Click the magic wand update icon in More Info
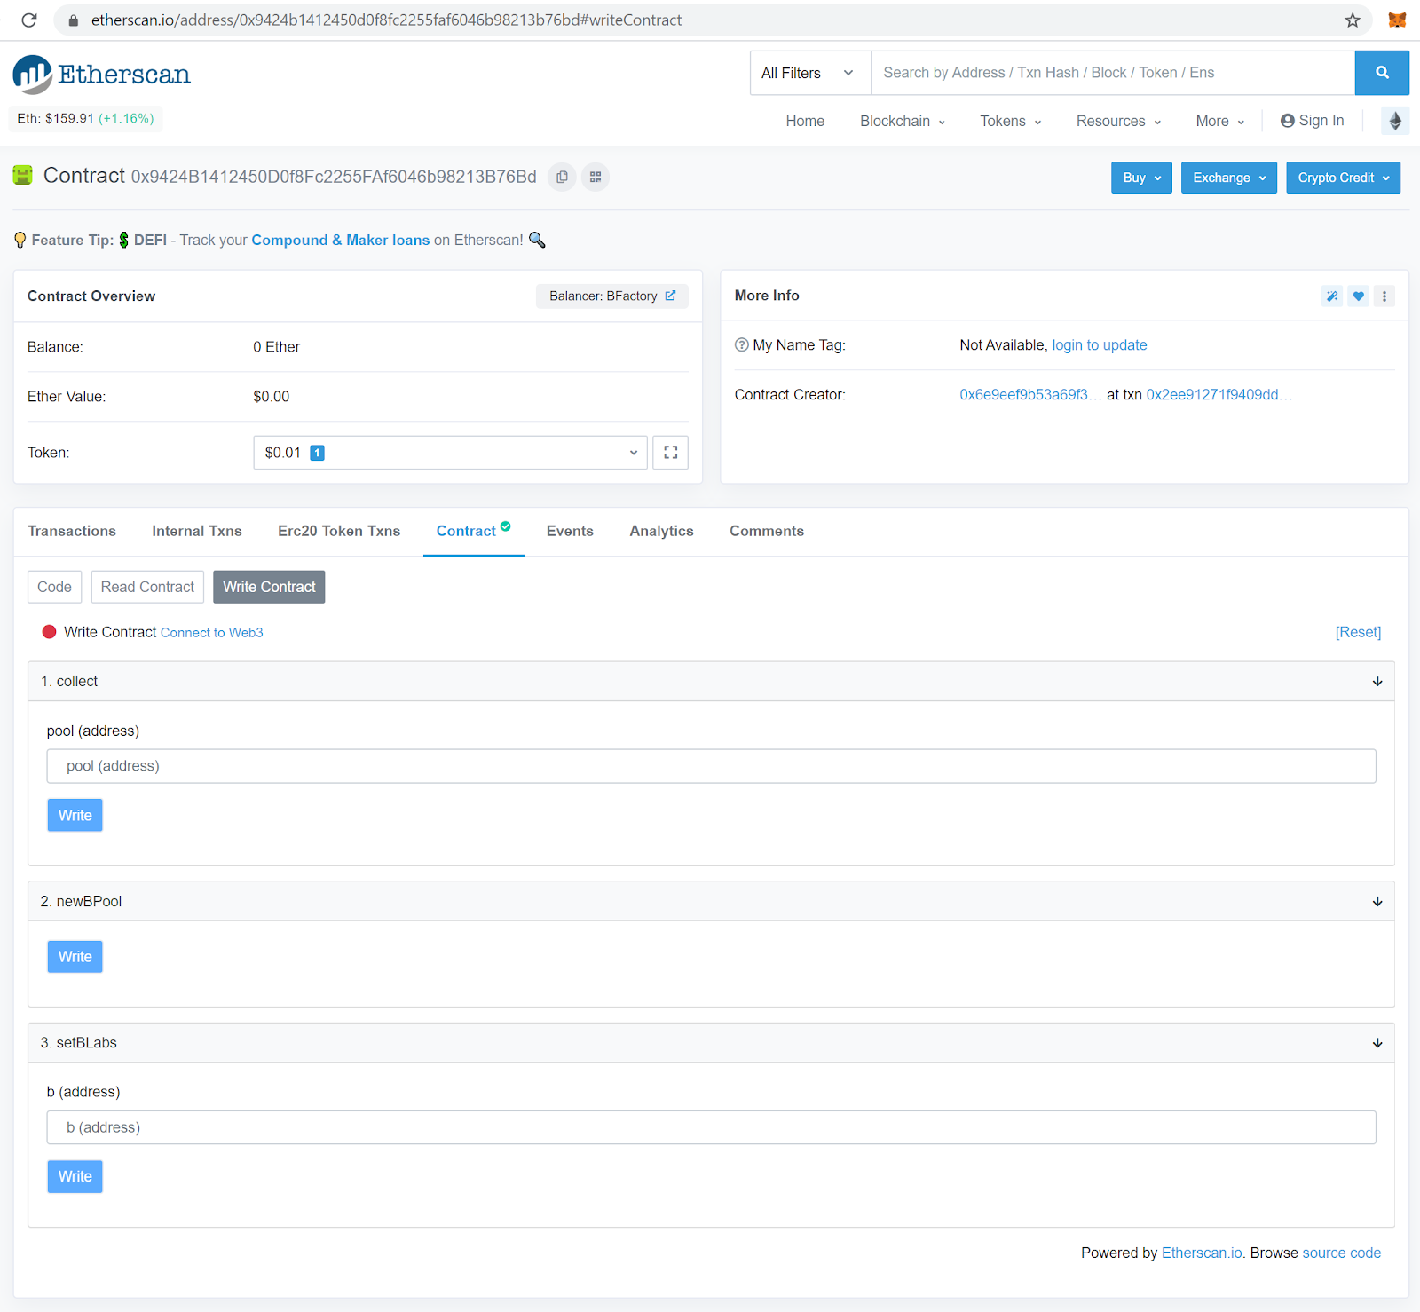Image resolution: width=1420 pixels, height=1312 pixels. point(1332,296)
